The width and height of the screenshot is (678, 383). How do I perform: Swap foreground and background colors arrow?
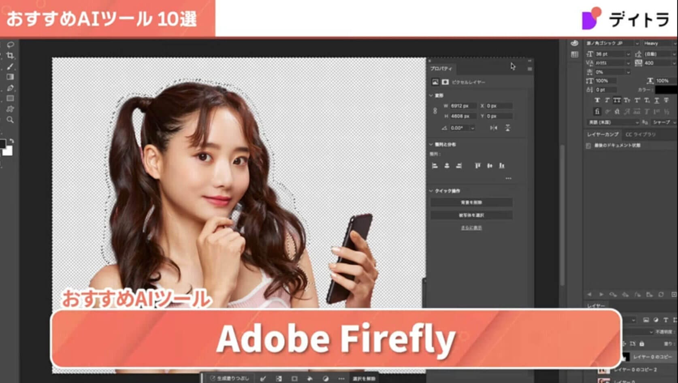tap(12, 141)
